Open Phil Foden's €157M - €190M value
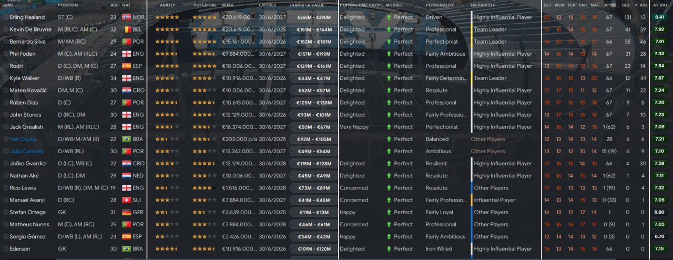Image resolution: width=673 pixels, height=260 pixels. point(314,54)
